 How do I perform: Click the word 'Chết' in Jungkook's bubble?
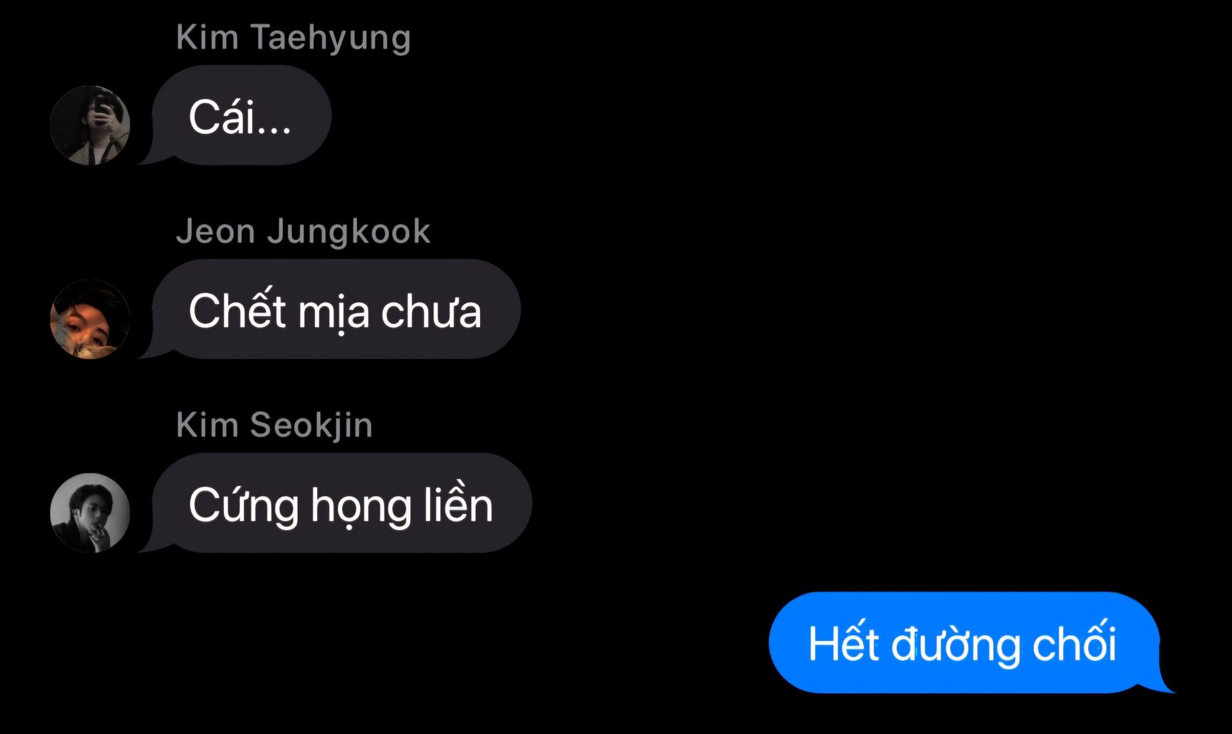tap(237, 309)
